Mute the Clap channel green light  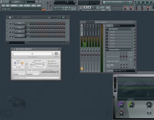[x=7, y=27]
